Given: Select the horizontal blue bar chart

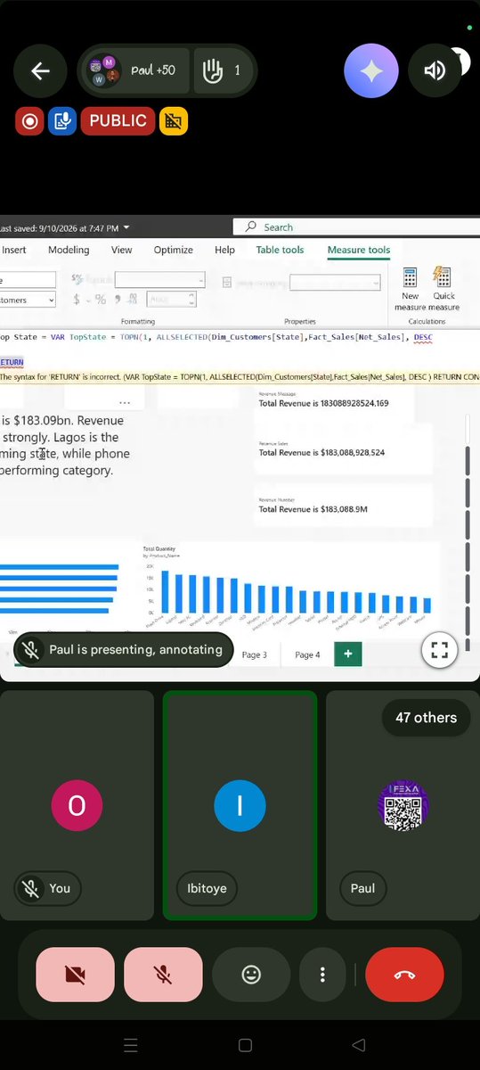Looking at the screenshot, I should [61, 589].
